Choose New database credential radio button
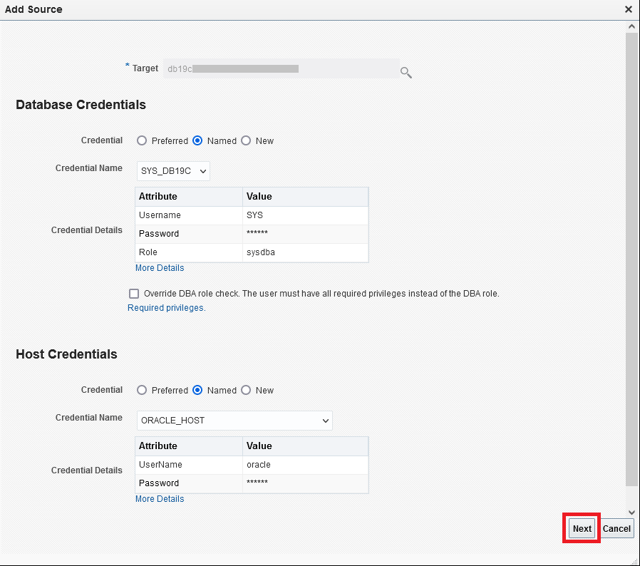640x566 pixels. point(246,141)
